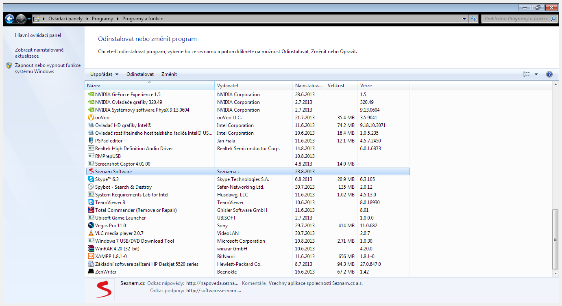Click the Odinstalovat button
Viewport: 562px width, 306px height.
(140, 74)
